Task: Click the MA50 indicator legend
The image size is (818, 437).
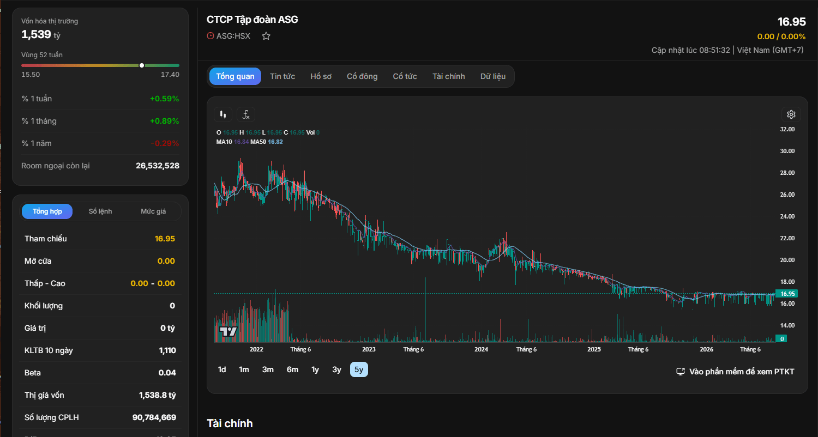Action: click(267, 142)
